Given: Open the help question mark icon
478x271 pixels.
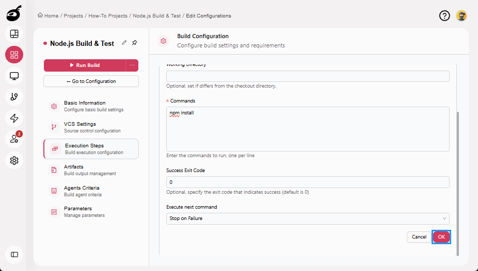Looking at the screenshot, I should click(444, 16).
